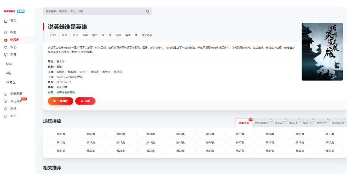Play episode 第11集
This screenshot has height=174, width=347.
tap(61, 143)
